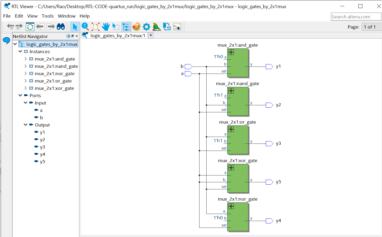Add a new tab with plus button
The width and height of the screenshot is (382, 237).
pos(151,35)
